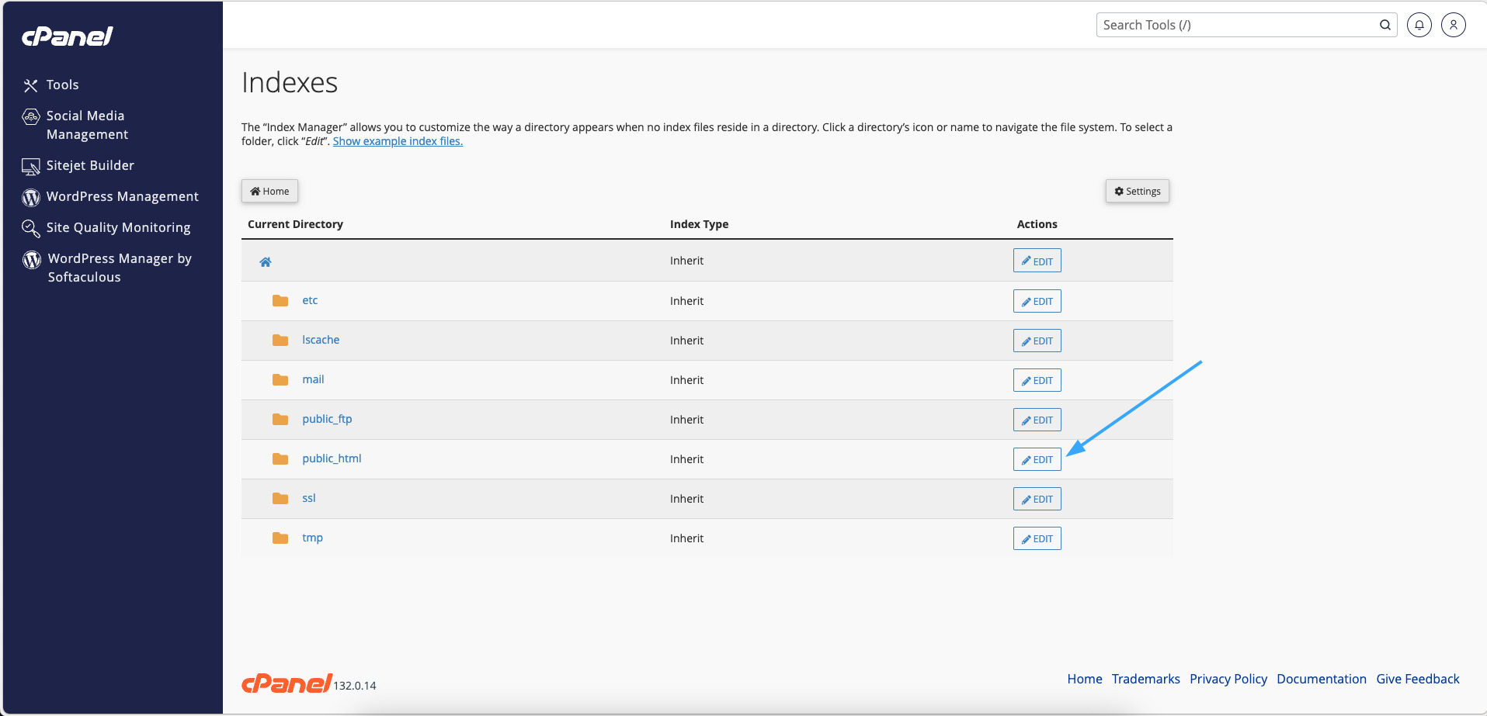Click the cPanel logo in the sidebar

tap(68, 36)
